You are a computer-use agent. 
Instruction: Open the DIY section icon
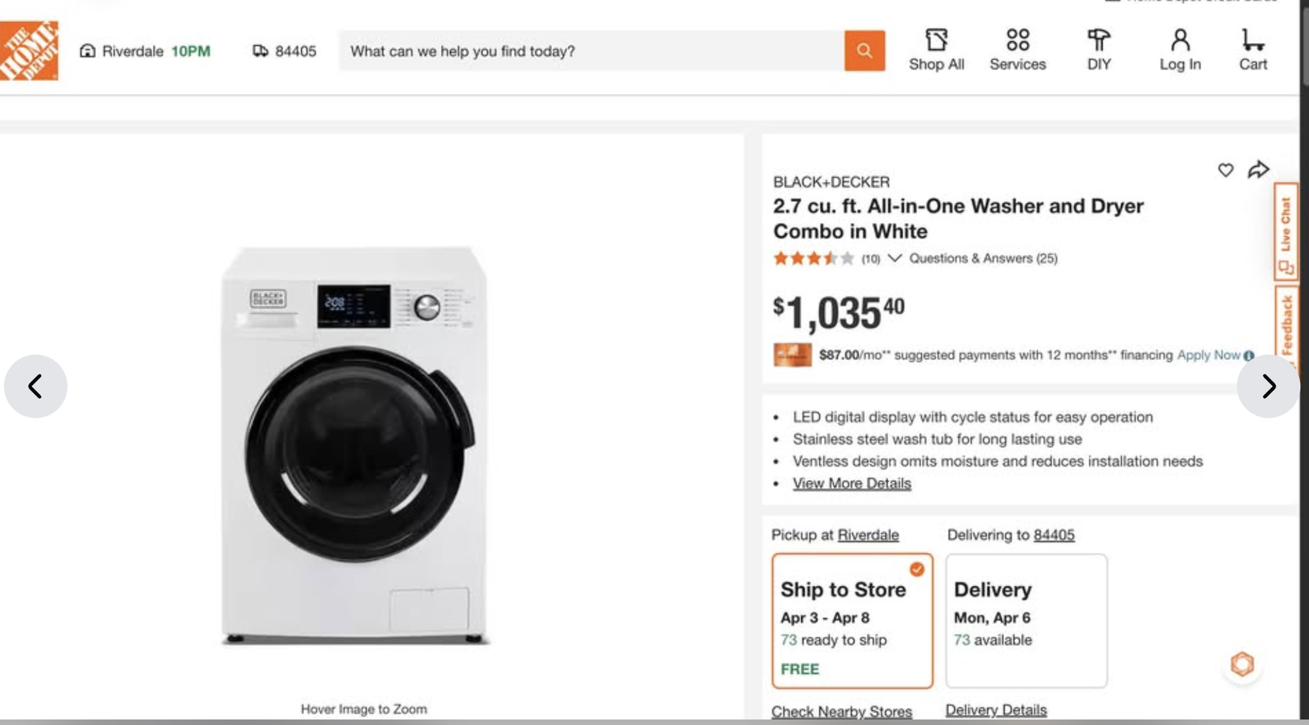(x=1099, y=50)
